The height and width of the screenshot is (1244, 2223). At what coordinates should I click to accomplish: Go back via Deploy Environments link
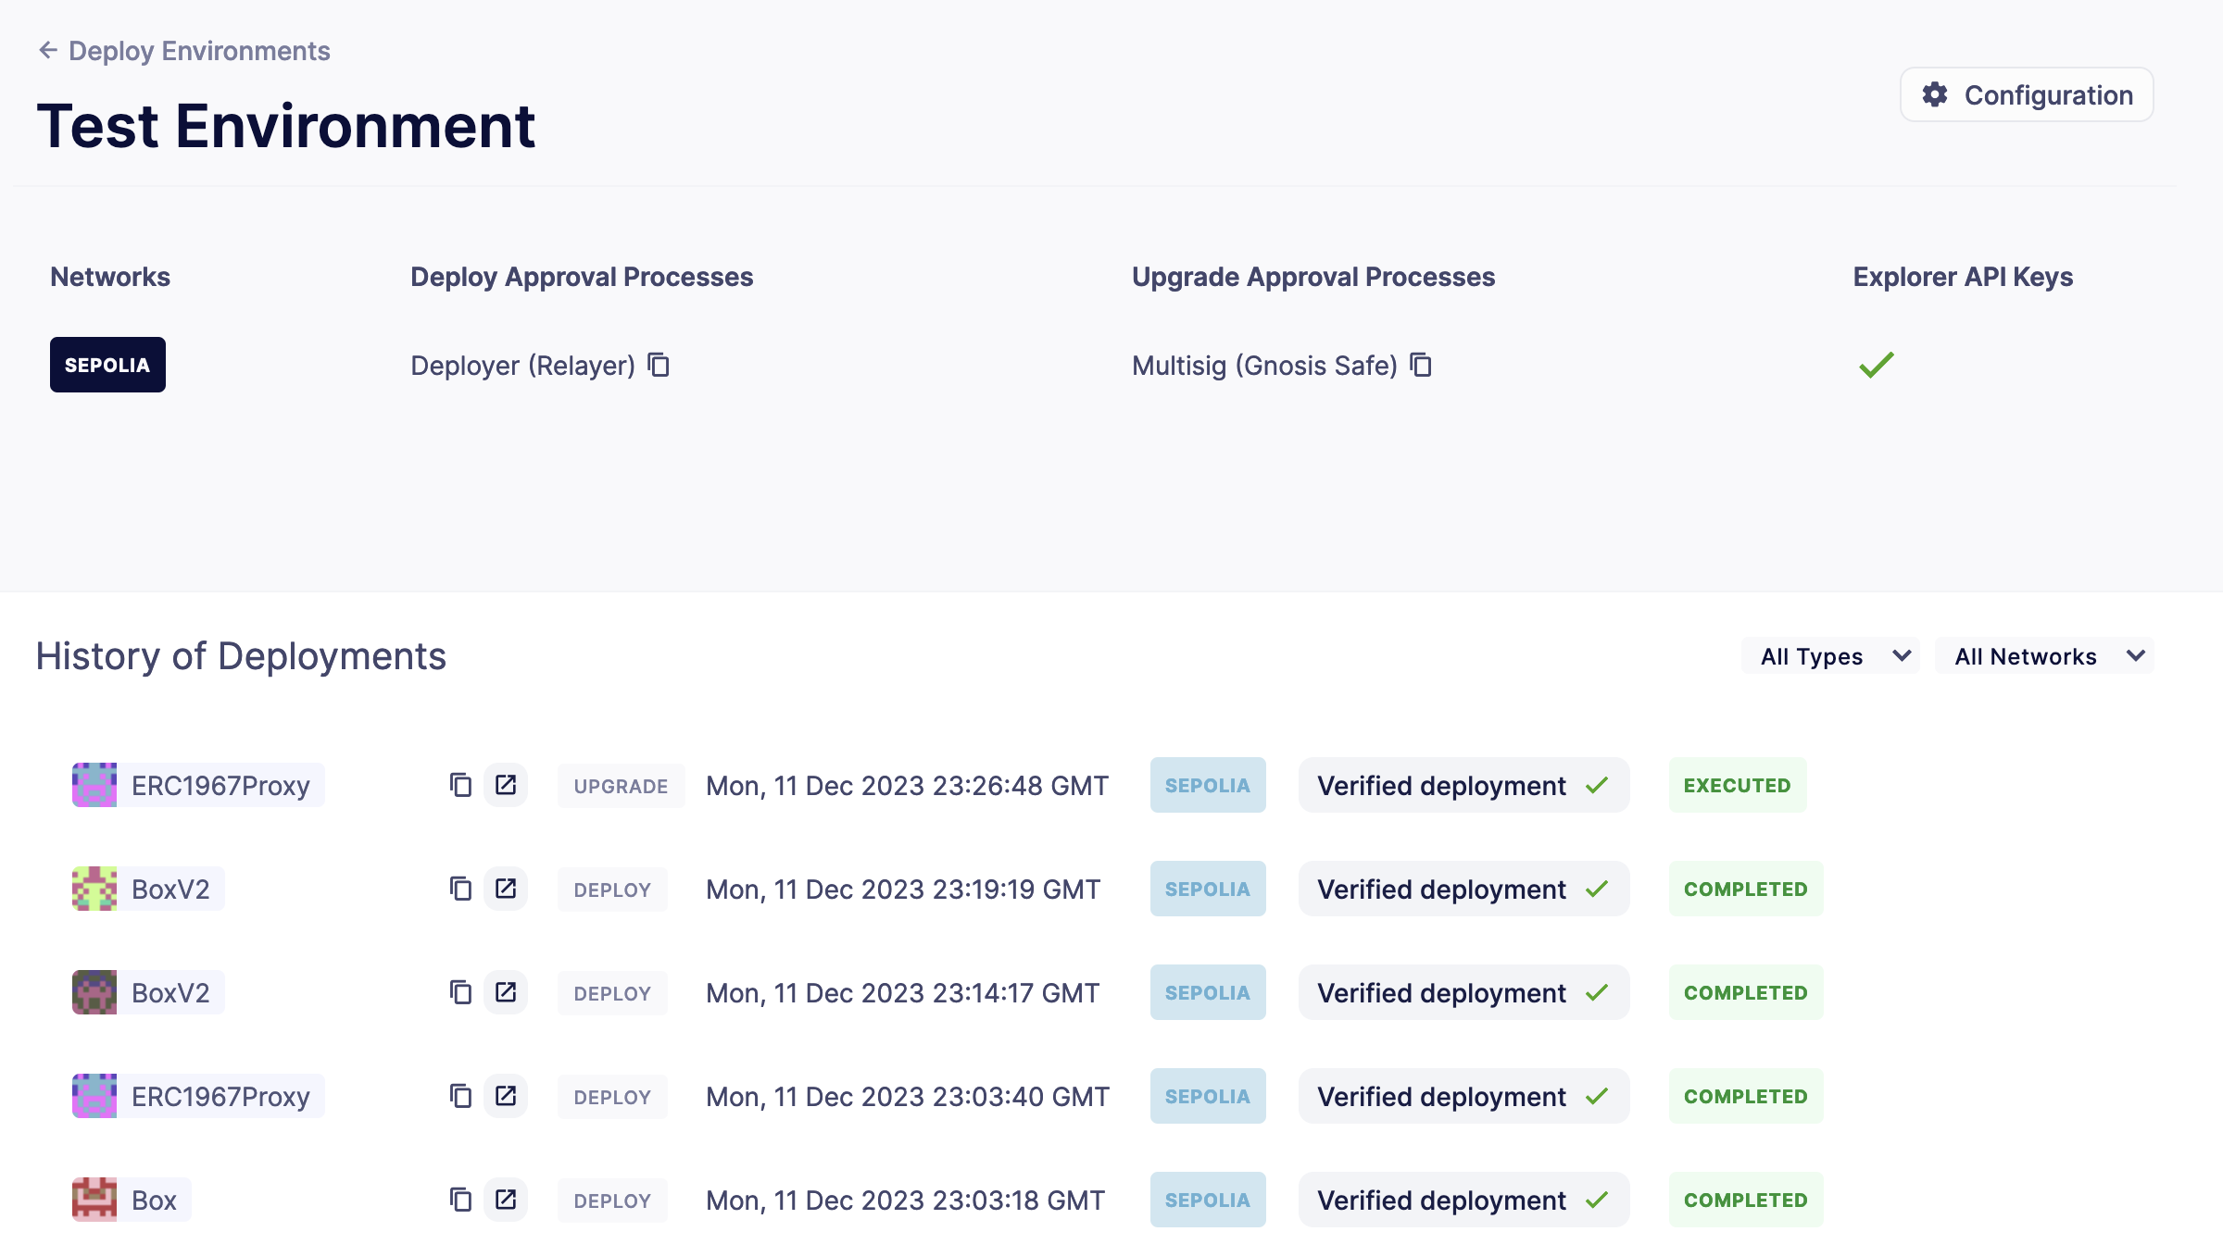tap(199, 50)
